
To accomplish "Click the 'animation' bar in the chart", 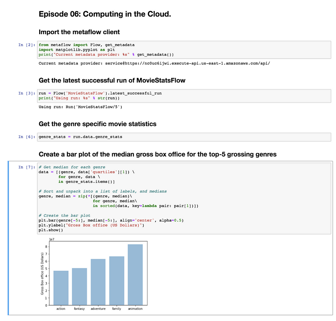I will pos(135,275).
